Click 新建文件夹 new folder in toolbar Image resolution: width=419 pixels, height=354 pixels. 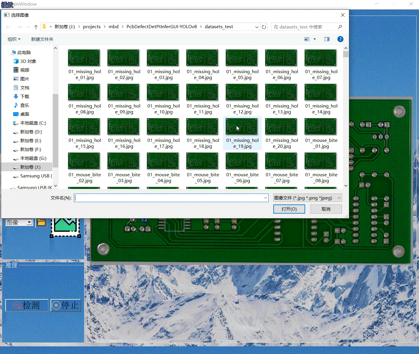pos(42,39)
